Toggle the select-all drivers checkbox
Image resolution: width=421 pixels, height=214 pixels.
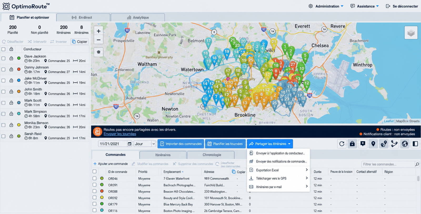[x=3, y=49]
